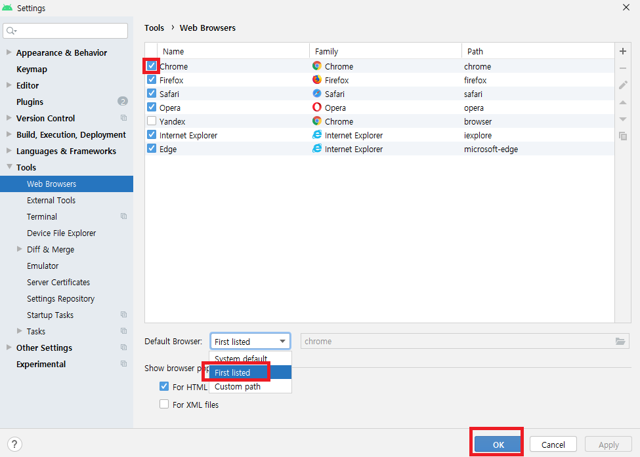Viewport: 640px width, 457px height.
Task: Open Server Certificates settings
Action: (x=58, y=282)
